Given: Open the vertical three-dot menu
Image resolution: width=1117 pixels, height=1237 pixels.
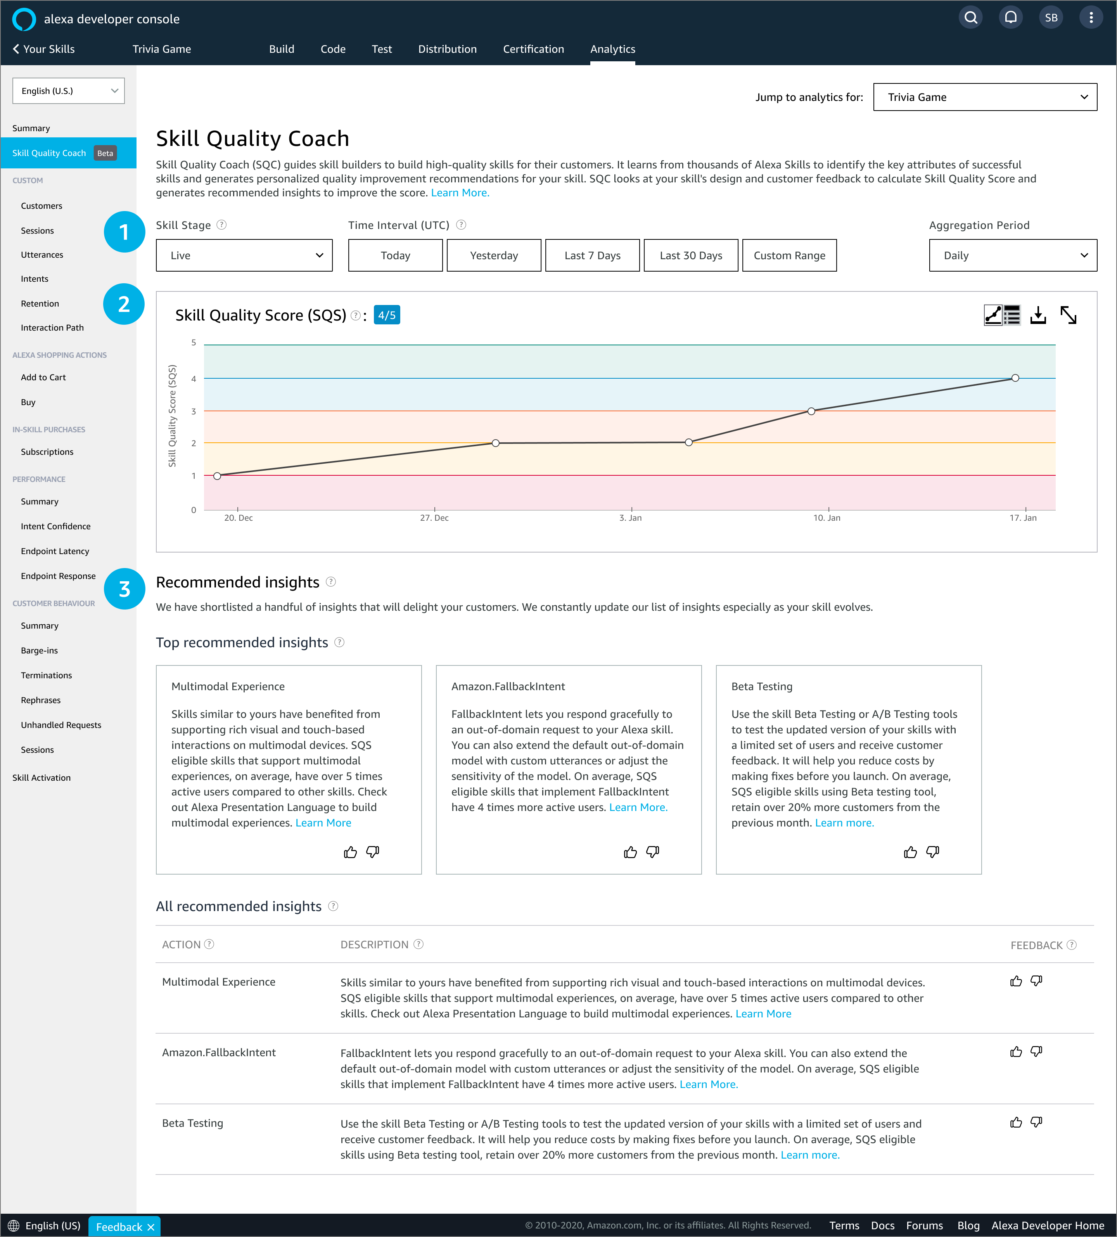Looking at the screenshot, I should [x=1091, y=18].
